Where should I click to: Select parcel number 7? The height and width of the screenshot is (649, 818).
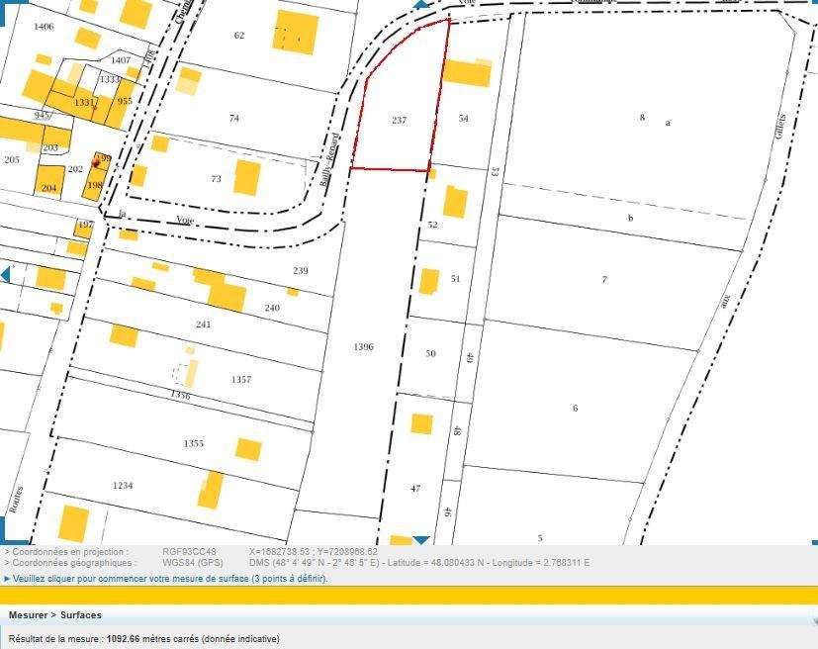604,280
